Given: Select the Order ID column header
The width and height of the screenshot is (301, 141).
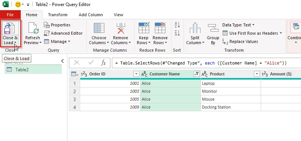Looking at the screenshot, I should click(x=110, y=74).
